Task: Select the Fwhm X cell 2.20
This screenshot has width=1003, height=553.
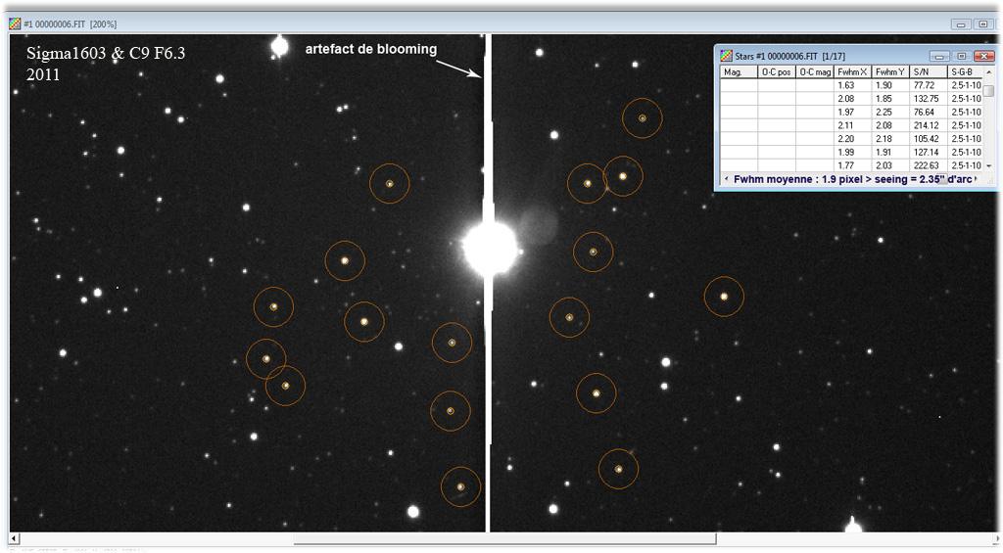Action: 853,139
